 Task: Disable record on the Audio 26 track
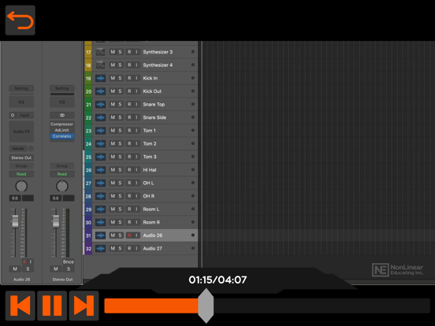click(129, 235)
